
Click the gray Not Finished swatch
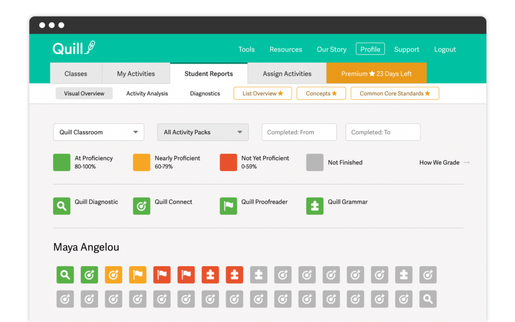(315, 163)
